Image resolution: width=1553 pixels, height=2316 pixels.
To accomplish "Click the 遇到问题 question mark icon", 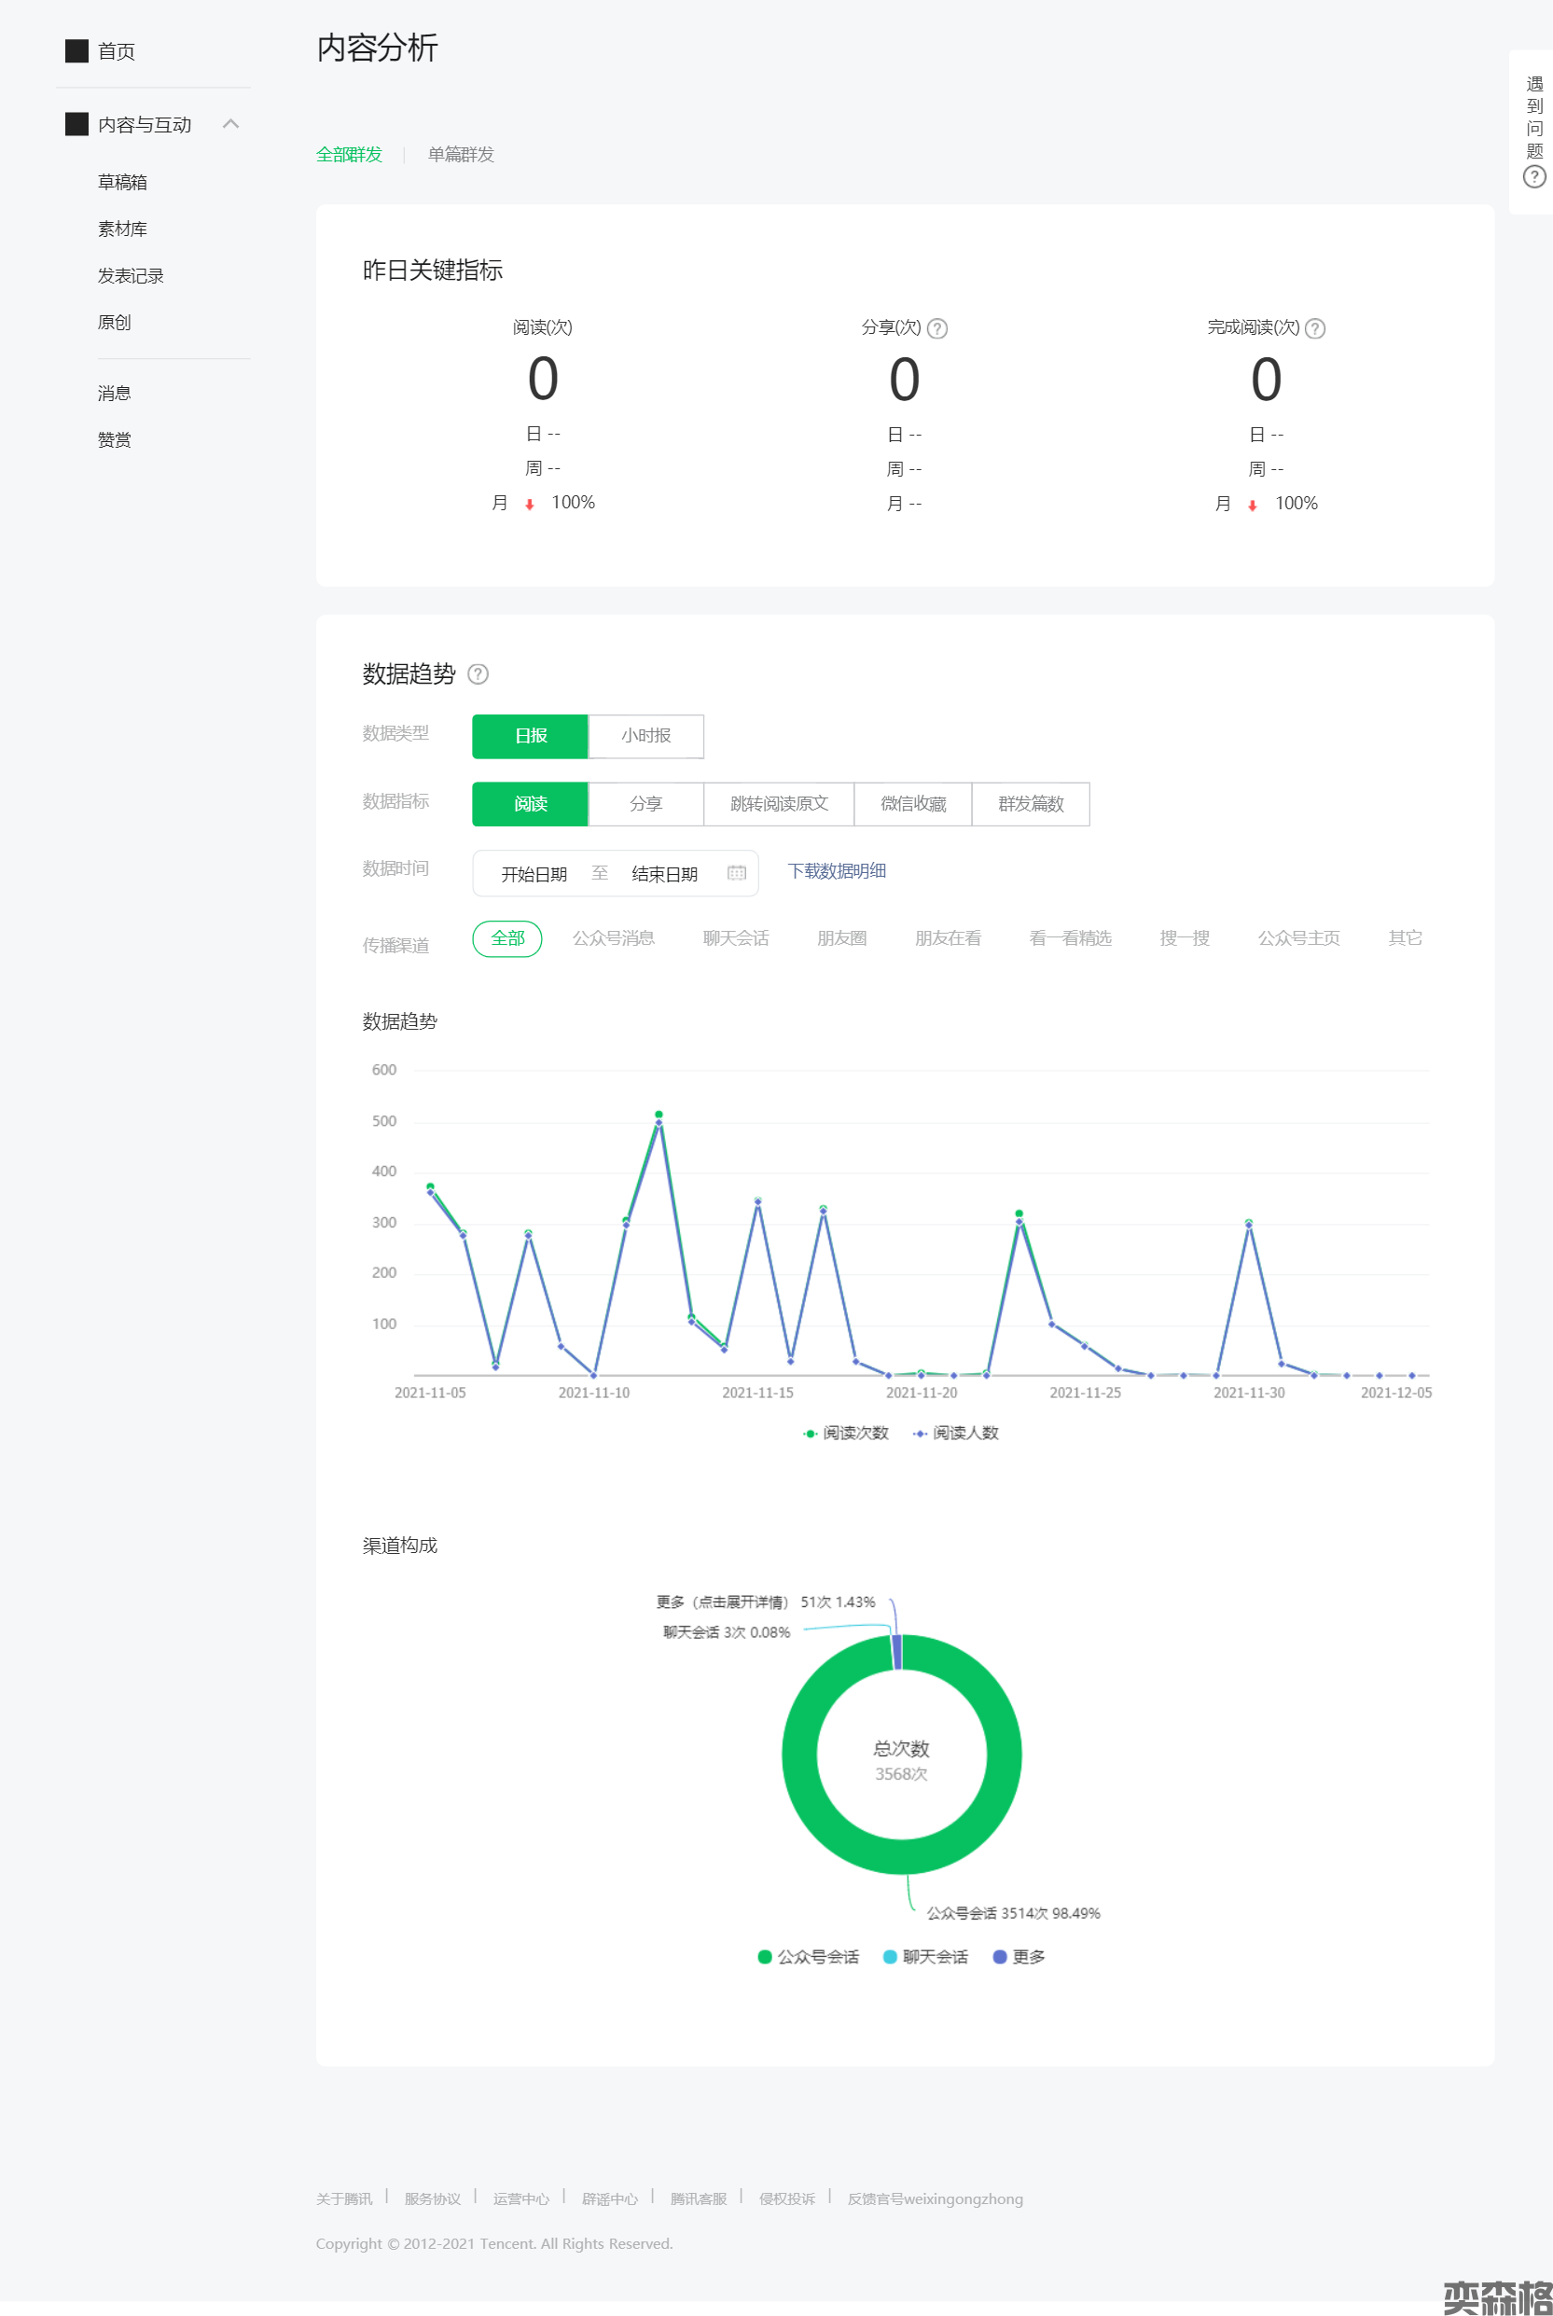I will pos(1533,177).
